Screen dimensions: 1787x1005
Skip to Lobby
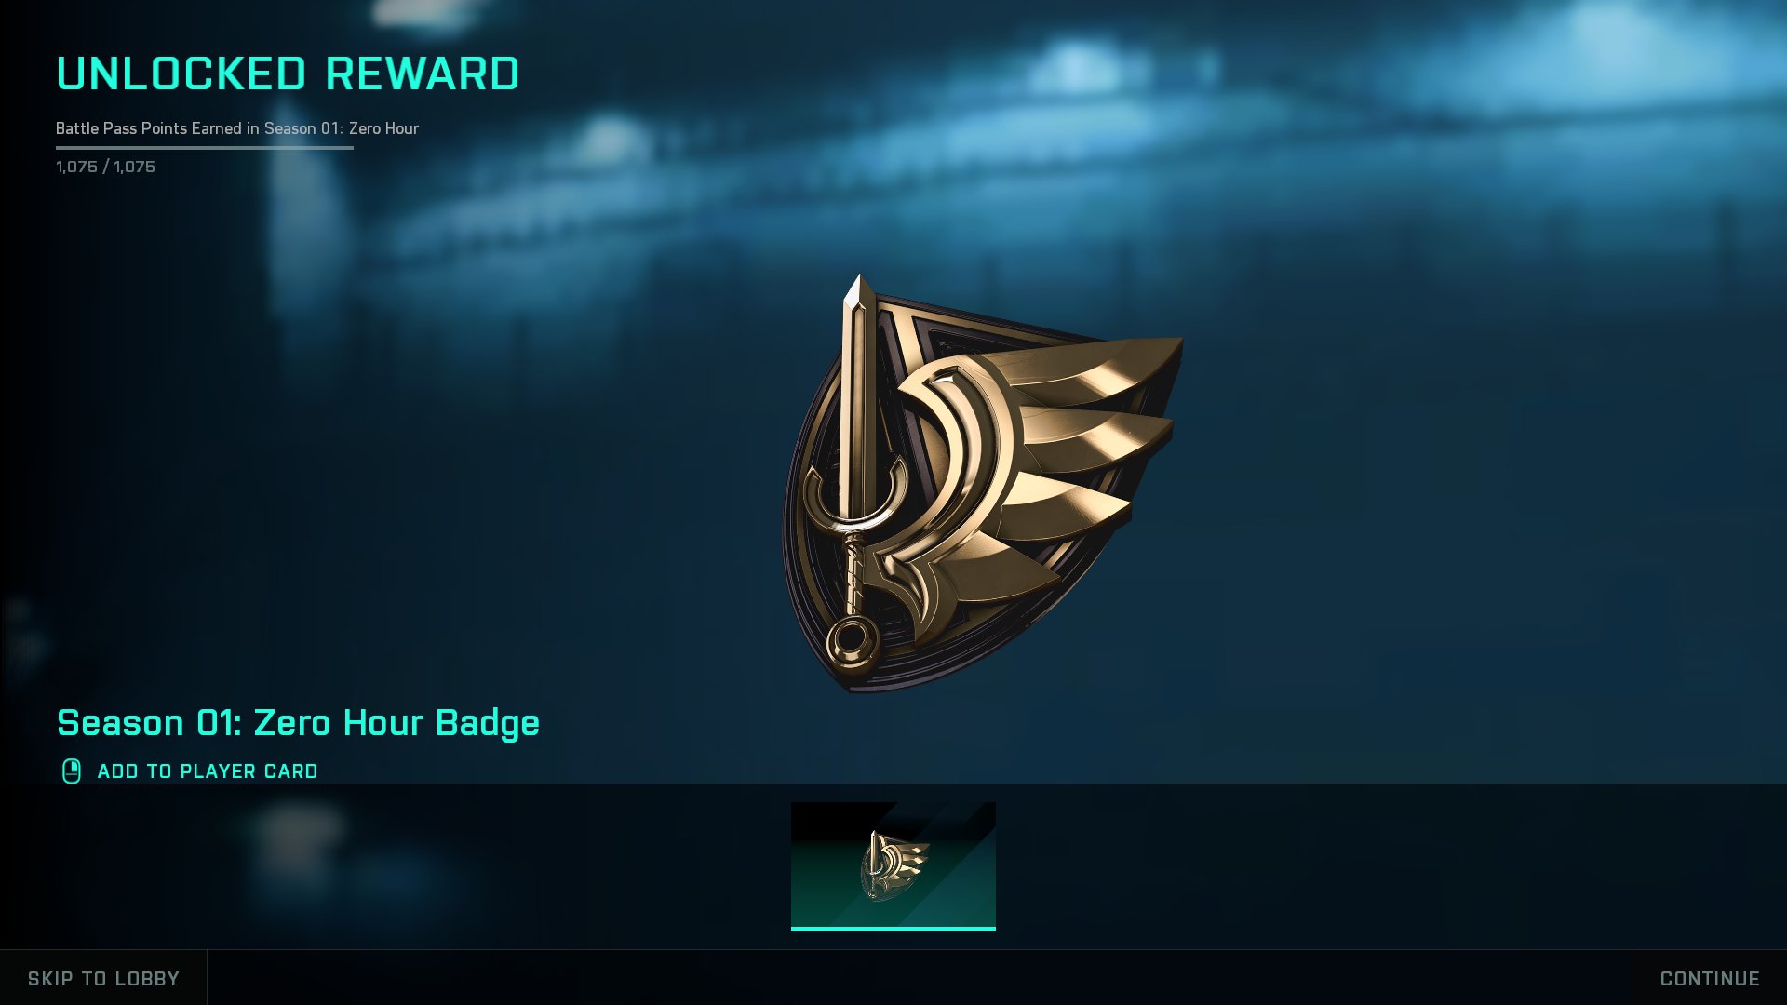click(103, 978)
